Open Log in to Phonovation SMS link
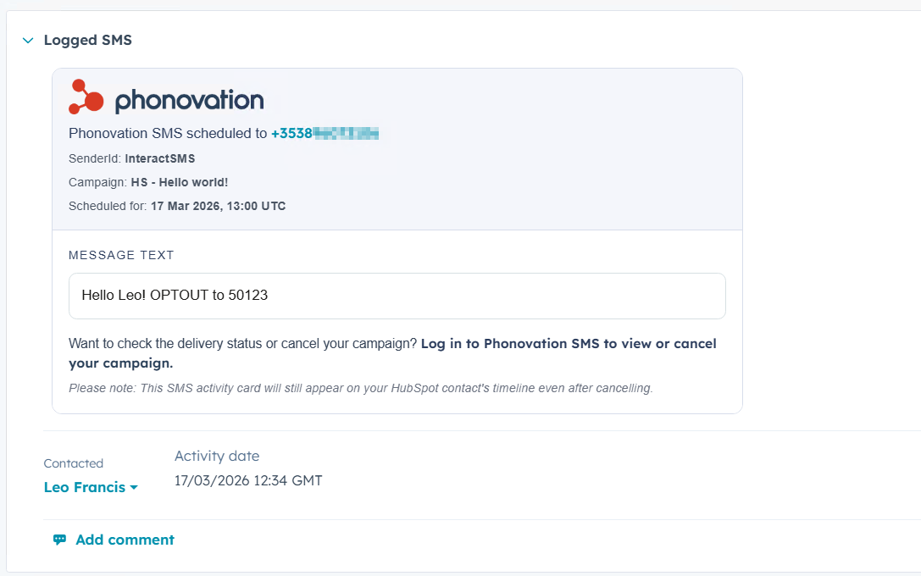This screenshot has width=921, height=576. (568, 344)
